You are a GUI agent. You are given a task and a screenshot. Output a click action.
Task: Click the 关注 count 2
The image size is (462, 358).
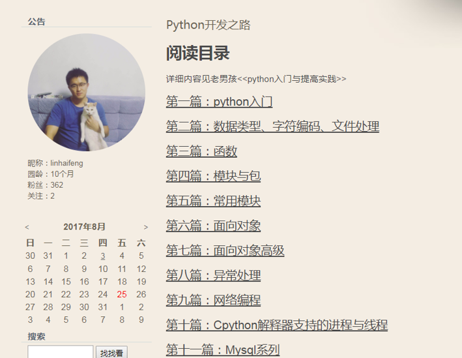[52, 196]
